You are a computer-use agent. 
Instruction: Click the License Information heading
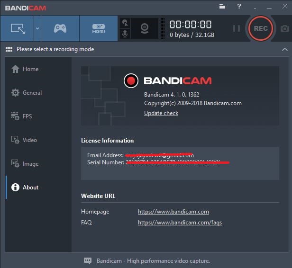coord(107,141)
